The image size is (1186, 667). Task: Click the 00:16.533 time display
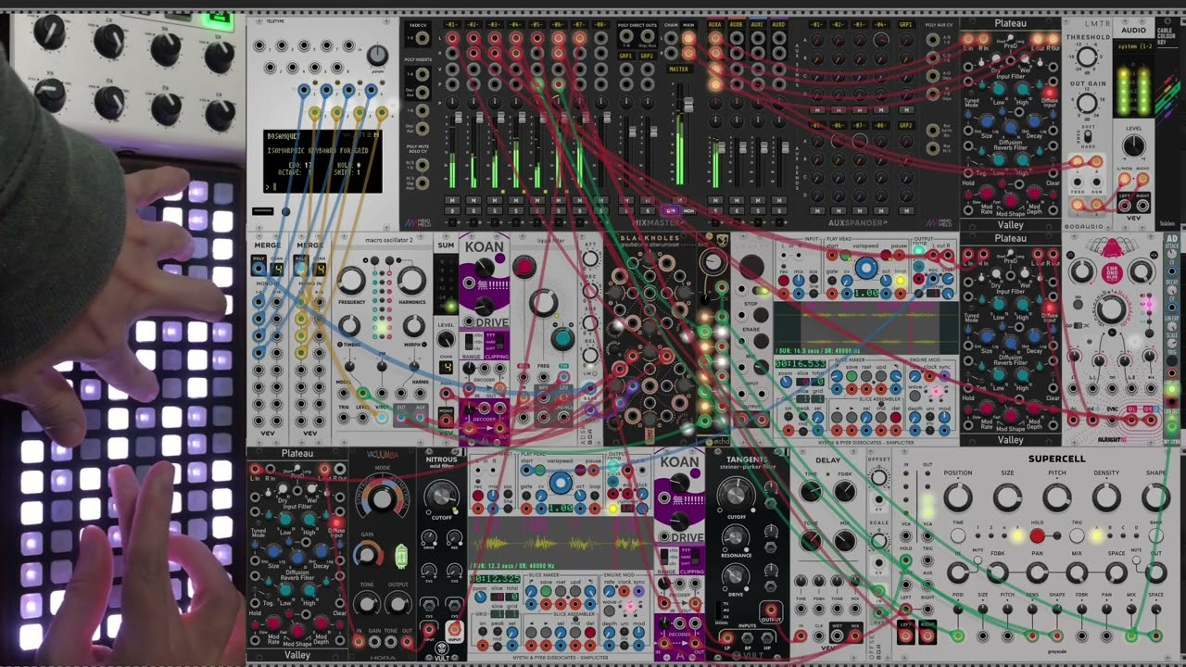click(801, 364)
